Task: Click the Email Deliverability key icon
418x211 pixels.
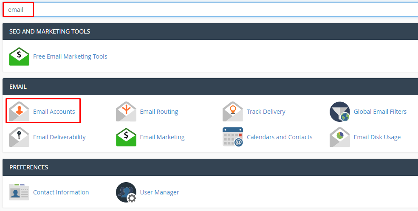Action: point(19,137)
